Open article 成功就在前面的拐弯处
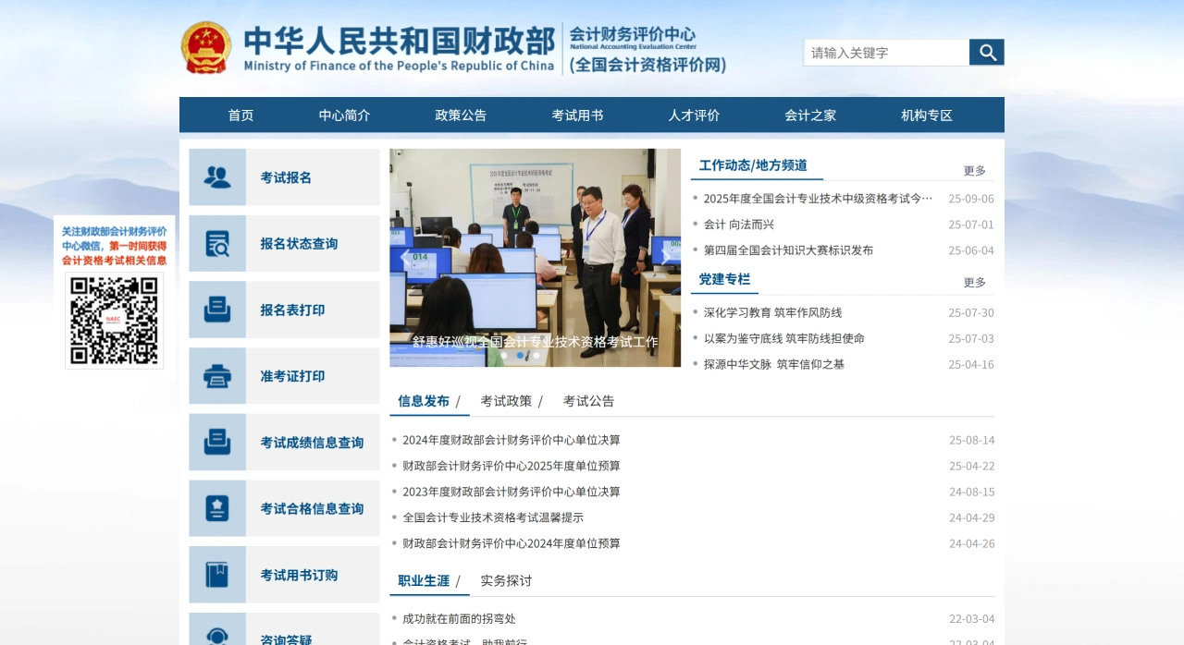The image size is (1184, 645). (459, 618)
